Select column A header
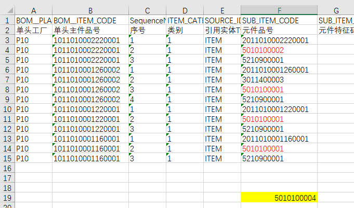The image size is (354, 208). coord(33,10)
